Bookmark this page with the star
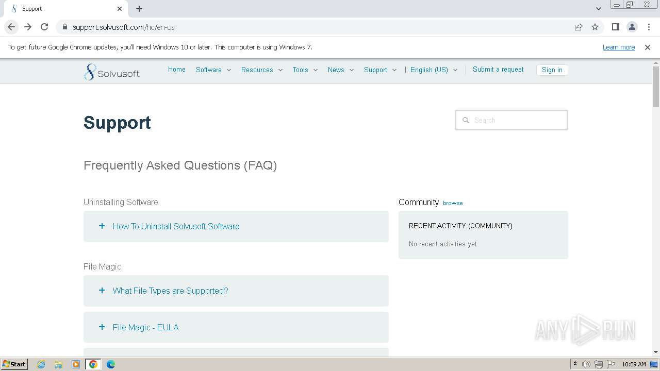This screenshot has height=371, width=660. (x=595, y=27)
